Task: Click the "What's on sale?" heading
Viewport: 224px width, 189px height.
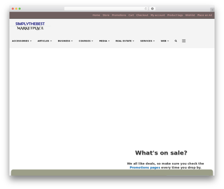Action: (x=161, y=153)
